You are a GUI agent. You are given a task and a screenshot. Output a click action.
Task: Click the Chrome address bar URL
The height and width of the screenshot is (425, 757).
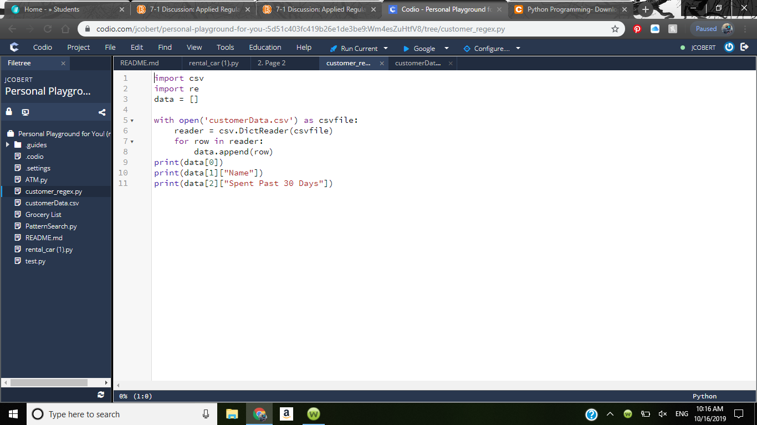click(300, 29)
